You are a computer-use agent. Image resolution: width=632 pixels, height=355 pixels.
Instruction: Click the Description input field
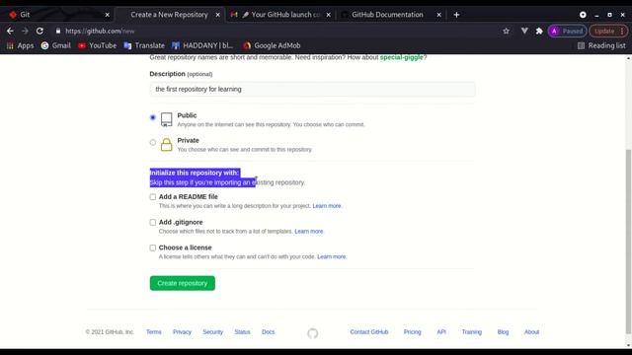[x=312, y=89]
